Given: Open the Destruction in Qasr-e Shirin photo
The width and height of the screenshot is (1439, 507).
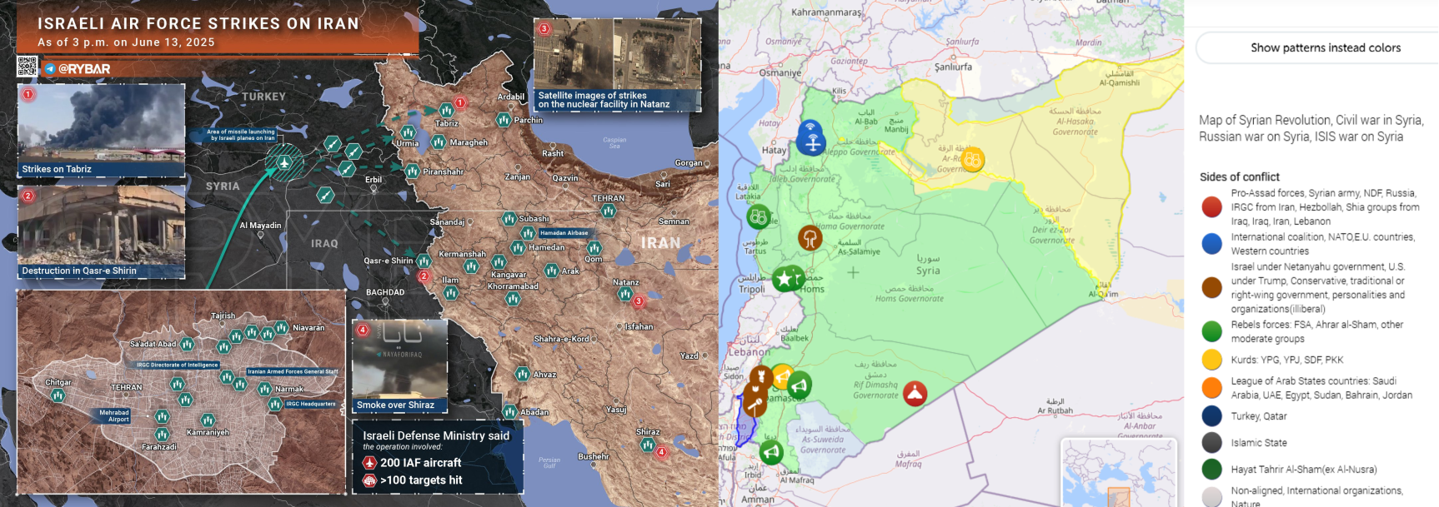Looking at the screenshot, I should pos(101,231).
